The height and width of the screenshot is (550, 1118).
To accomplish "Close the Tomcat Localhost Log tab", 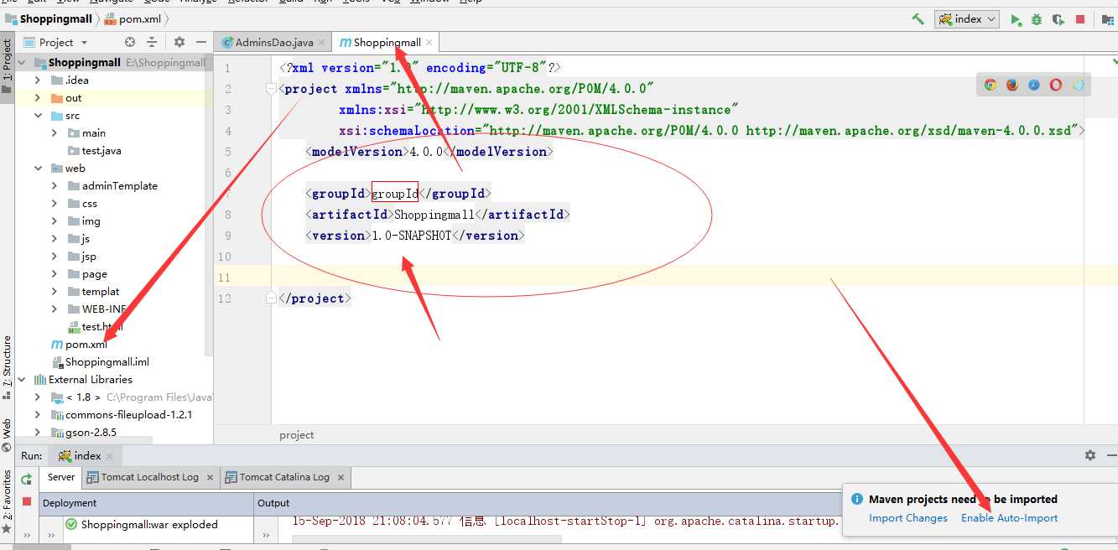I will tap(209, 477).
